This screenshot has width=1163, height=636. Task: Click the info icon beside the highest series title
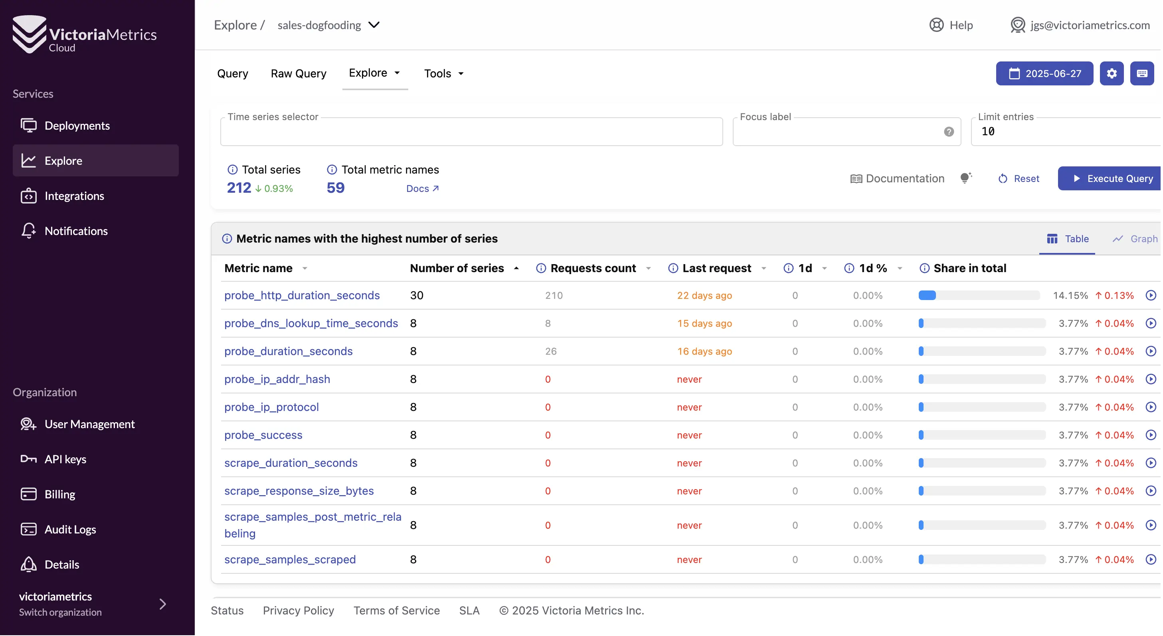point(227,239)
